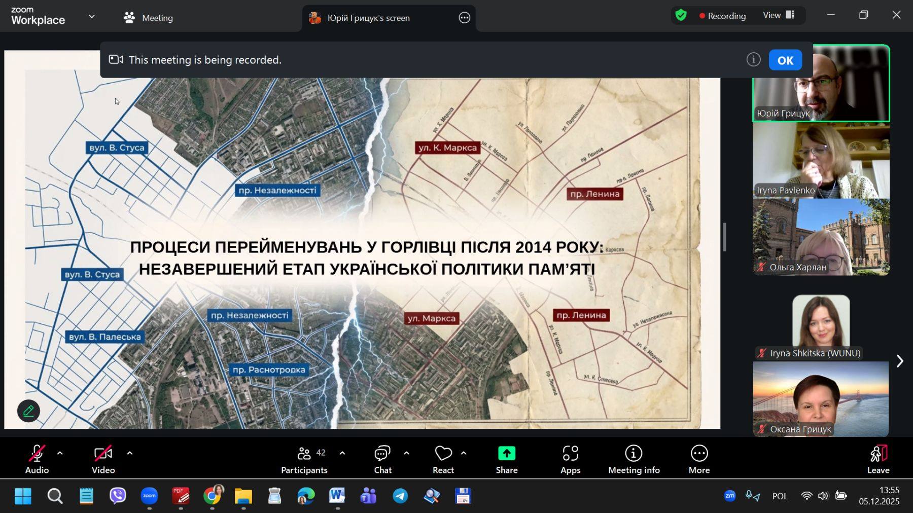Viewport: 913px width, 513px height.
Task: Open the Apps panel
Action: (570, 459)
